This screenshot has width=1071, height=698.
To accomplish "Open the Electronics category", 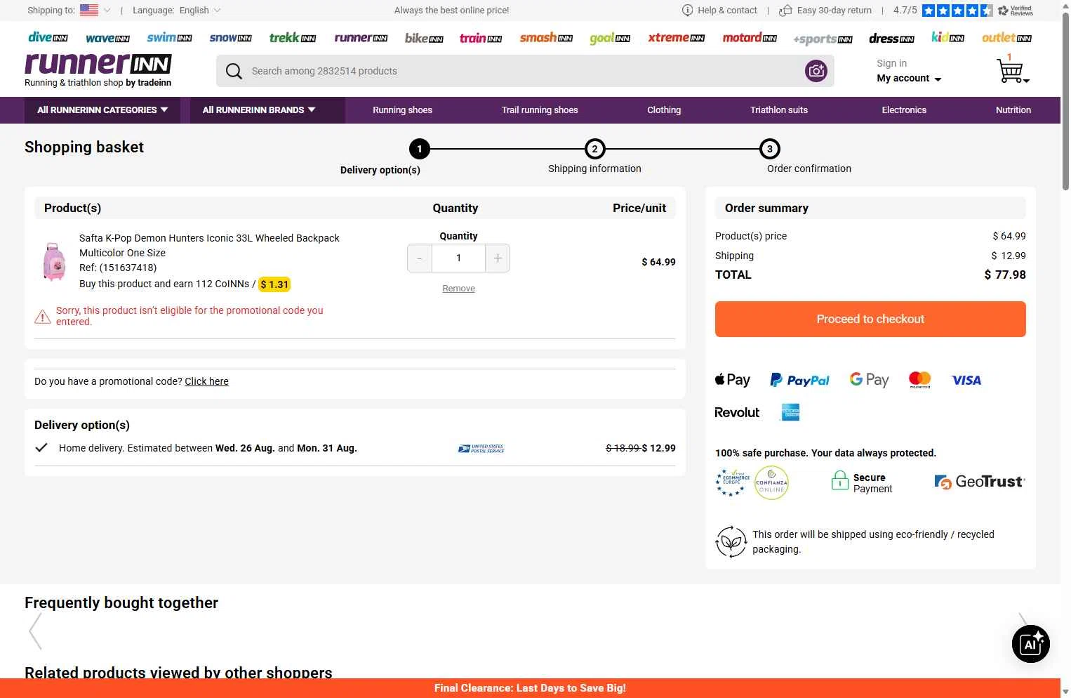I will pyautogui.click(x=904, y=110).
